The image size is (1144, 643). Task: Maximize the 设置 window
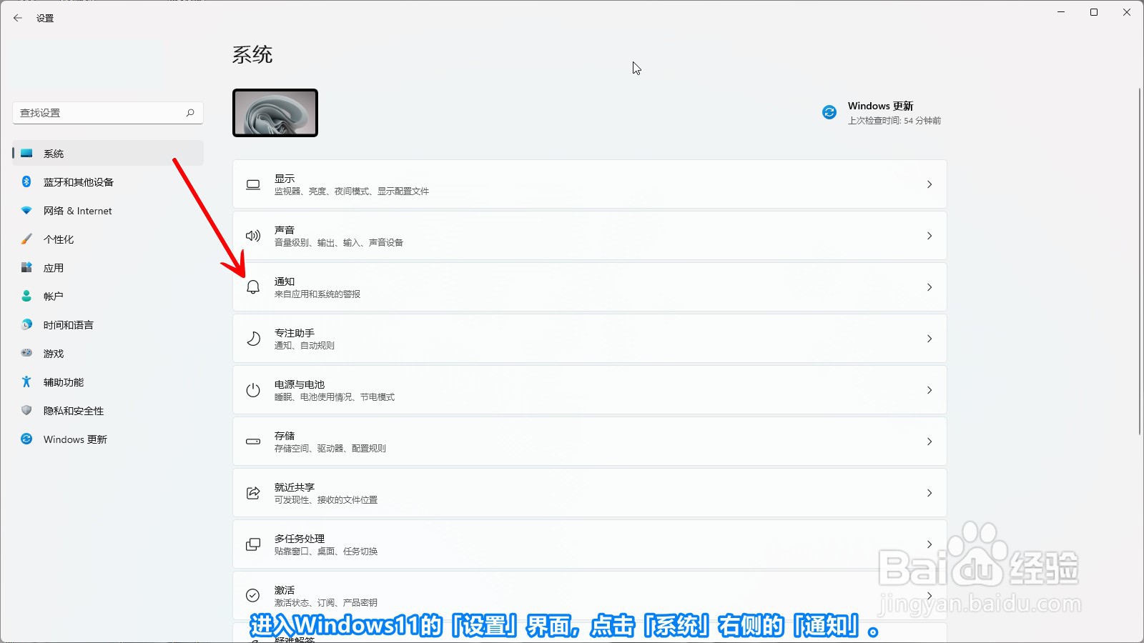[x=1094, y=12]
